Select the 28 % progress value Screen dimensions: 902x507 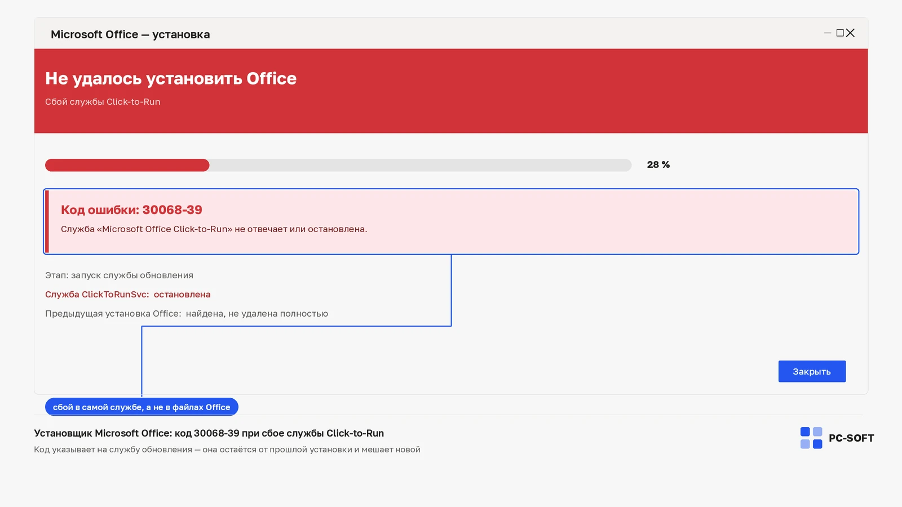(x=658, y=164)
